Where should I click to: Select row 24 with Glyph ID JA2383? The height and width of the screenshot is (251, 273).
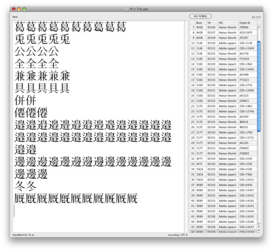(x=223, y=117)
